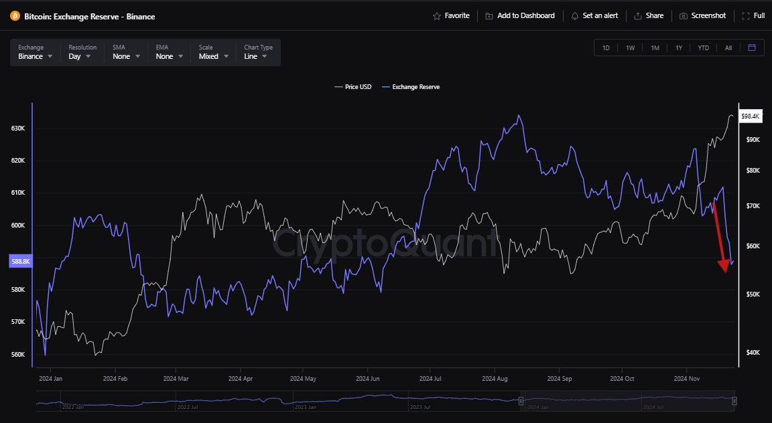
Task: Click the 2024 Jan axis label
Action: tap(51, 379)
